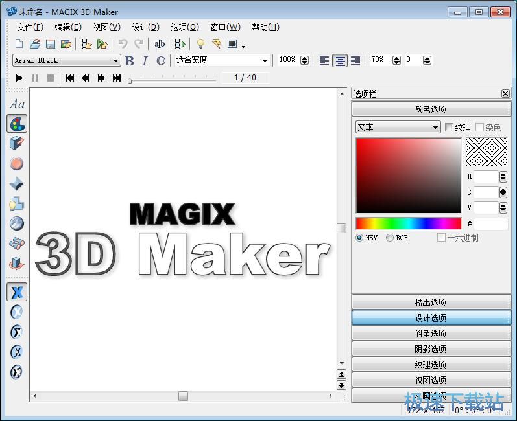Select the Aa text tool in the sidebar

click(17, 104)
